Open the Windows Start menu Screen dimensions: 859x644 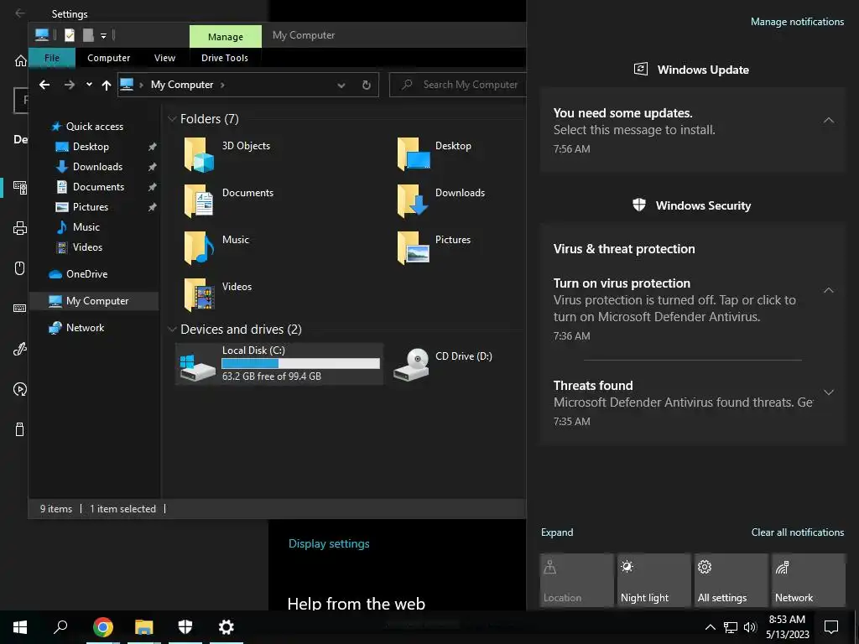coord(20,627)
